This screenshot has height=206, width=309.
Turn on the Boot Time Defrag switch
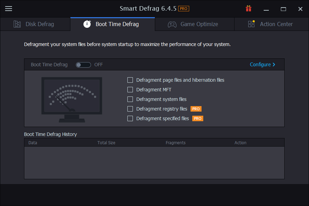click(x=83, y=65)
